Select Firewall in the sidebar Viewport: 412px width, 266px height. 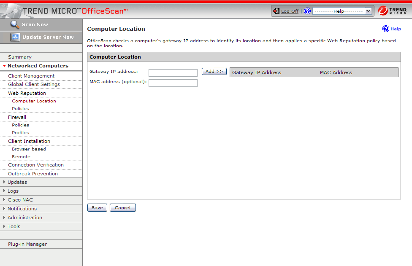pos(17,117)
